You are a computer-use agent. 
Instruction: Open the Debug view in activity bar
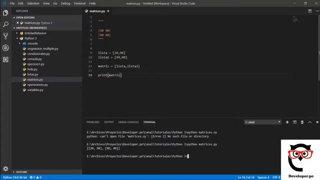[x=5, y=48]
